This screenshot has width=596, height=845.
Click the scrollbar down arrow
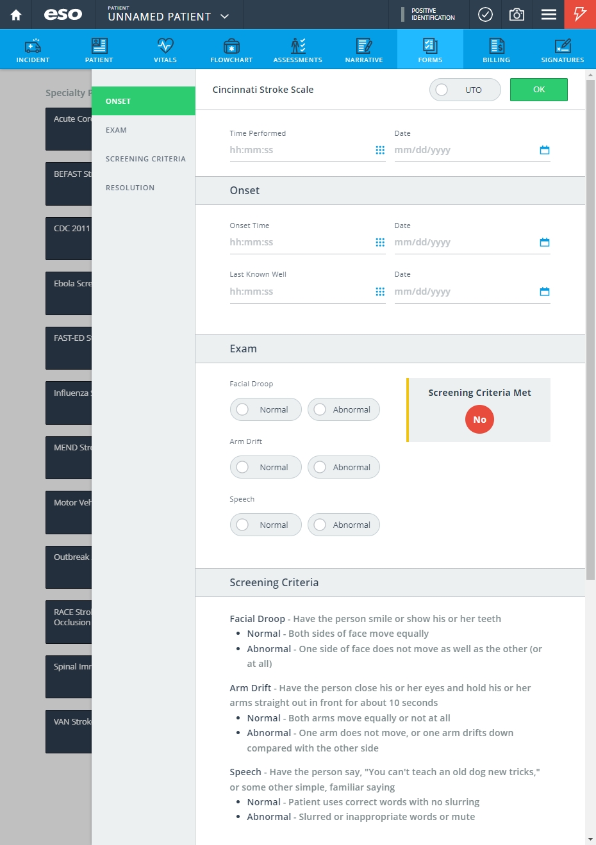pos(590,839)
